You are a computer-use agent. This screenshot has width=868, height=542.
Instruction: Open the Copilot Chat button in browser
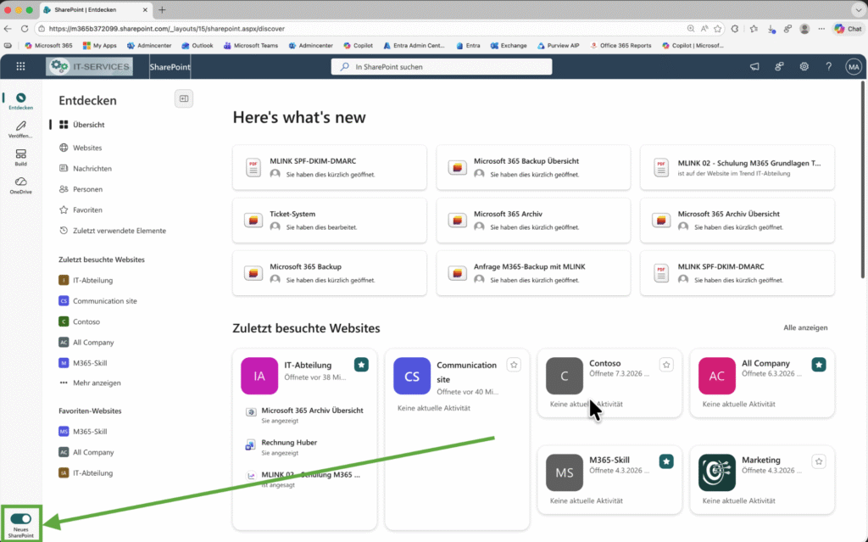tap(849, 28)
